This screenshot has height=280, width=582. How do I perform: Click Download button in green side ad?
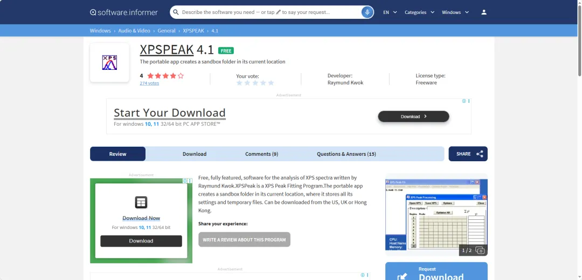(141, 241)
